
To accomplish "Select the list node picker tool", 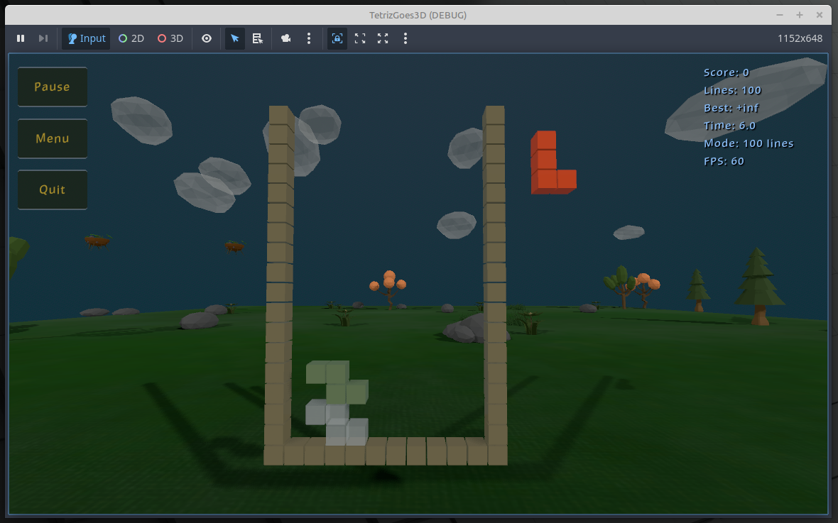I will click(x=258, y=38).
